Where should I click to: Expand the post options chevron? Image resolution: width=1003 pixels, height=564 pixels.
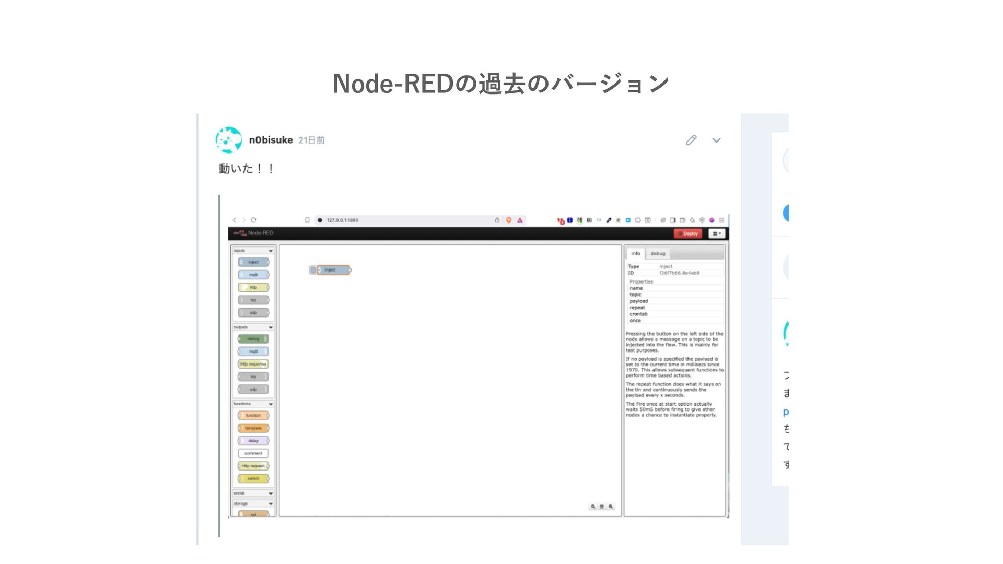(716, 140)
